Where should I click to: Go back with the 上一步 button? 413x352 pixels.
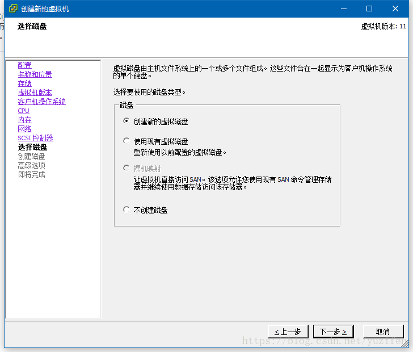288,332
